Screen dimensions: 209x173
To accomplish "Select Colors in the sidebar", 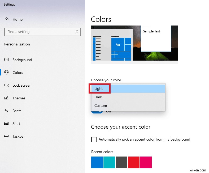I will [x=42, y=73].
